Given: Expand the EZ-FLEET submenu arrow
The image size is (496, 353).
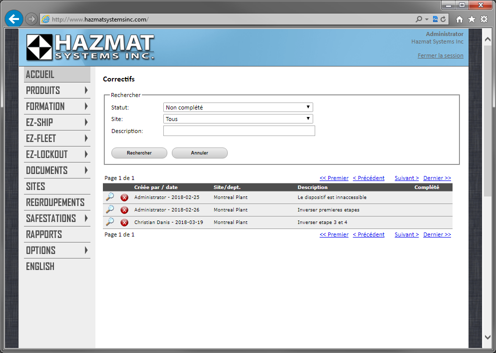Looking at the screenshot, I should click(x=86, y=138).
